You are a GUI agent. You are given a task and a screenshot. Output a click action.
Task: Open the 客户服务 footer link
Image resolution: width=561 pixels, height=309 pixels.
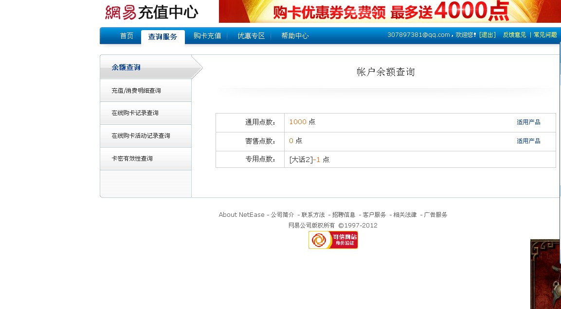pos(374,215)
